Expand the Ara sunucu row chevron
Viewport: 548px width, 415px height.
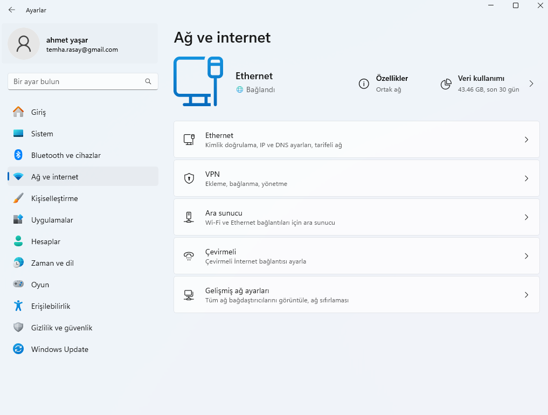[x=526, y=217]
